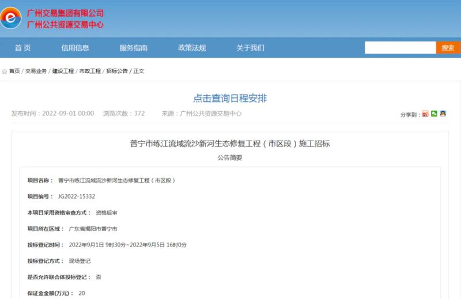Click the 市政工程 breadcrumb link
The image size is (461, 299).
90,71
